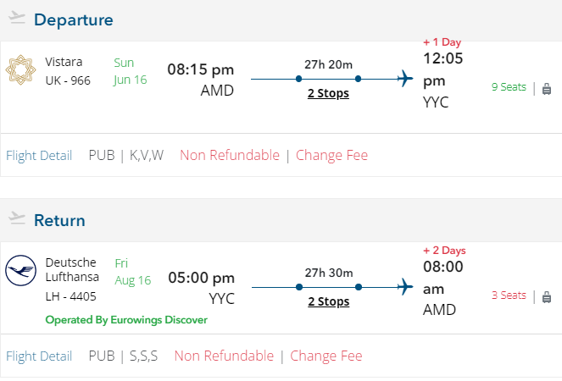Click the airplane icon on the departure route line
This screenshot has height=381, width=562.
coord(404,79)
